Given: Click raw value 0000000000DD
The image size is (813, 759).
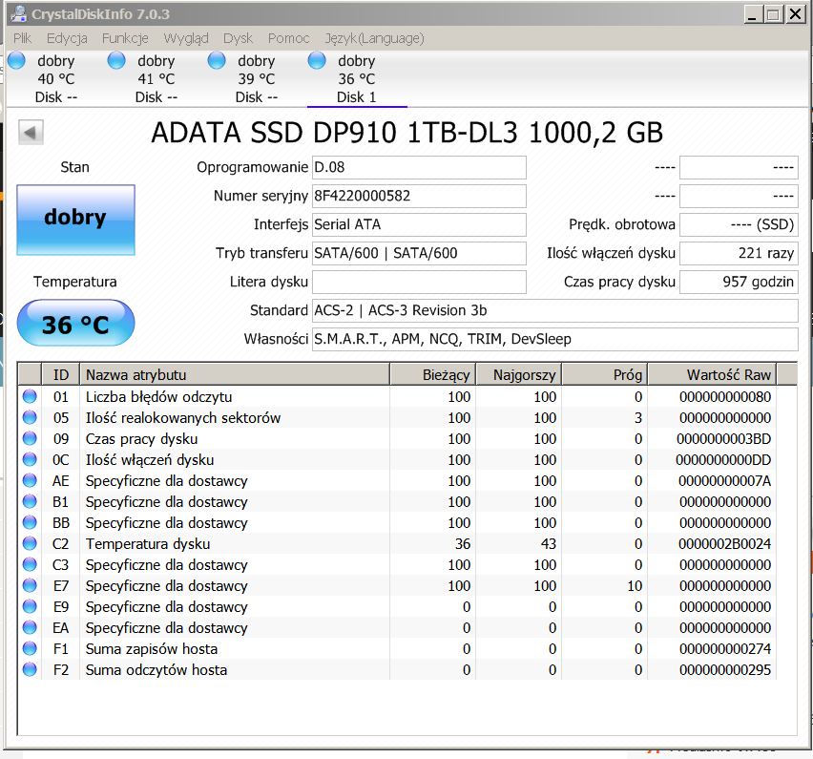Looking at the screenshot, I should (x=723, y=459).
